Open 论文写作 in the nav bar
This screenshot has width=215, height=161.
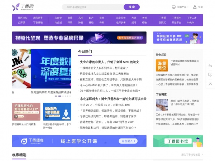[121, 18]
